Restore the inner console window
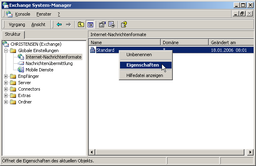The width and height of the screenshot is (256, 166). pos(242,14)
